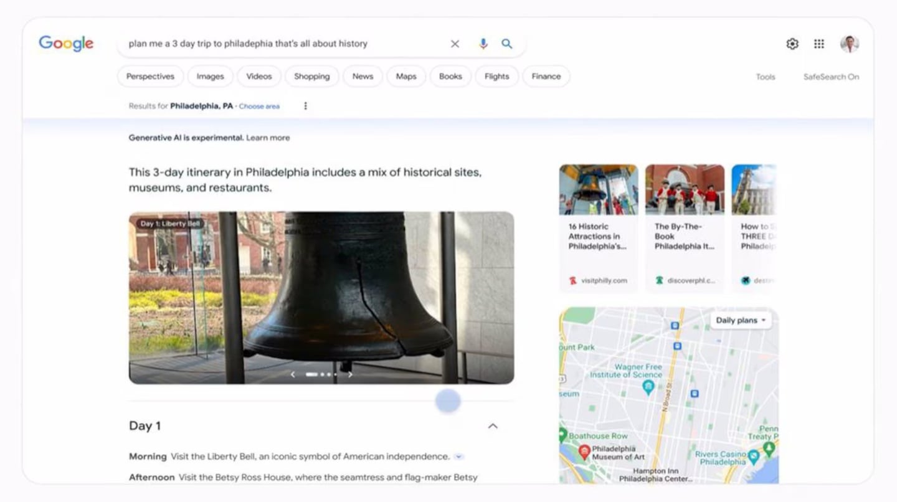The image size is (897, 502).
Task: Select the Shopping filter
Action: tap(311, 76)
